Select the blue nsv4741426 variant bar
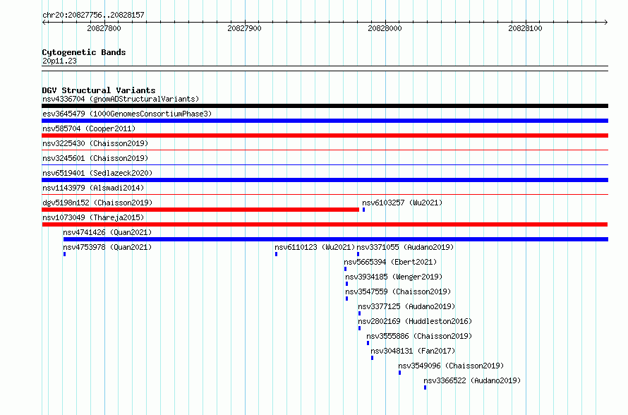 336,239
